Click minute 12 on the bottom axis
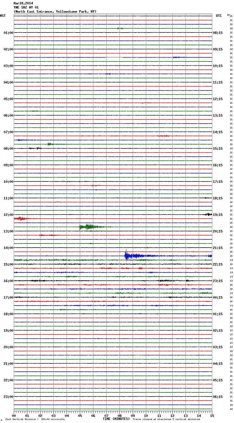The height and width of the screenshot is (423, 234). click(x=172, y=416)
